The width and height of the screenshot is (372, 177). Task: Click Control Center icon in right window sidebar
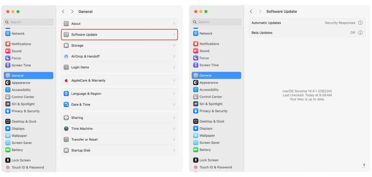pos(196,97)
